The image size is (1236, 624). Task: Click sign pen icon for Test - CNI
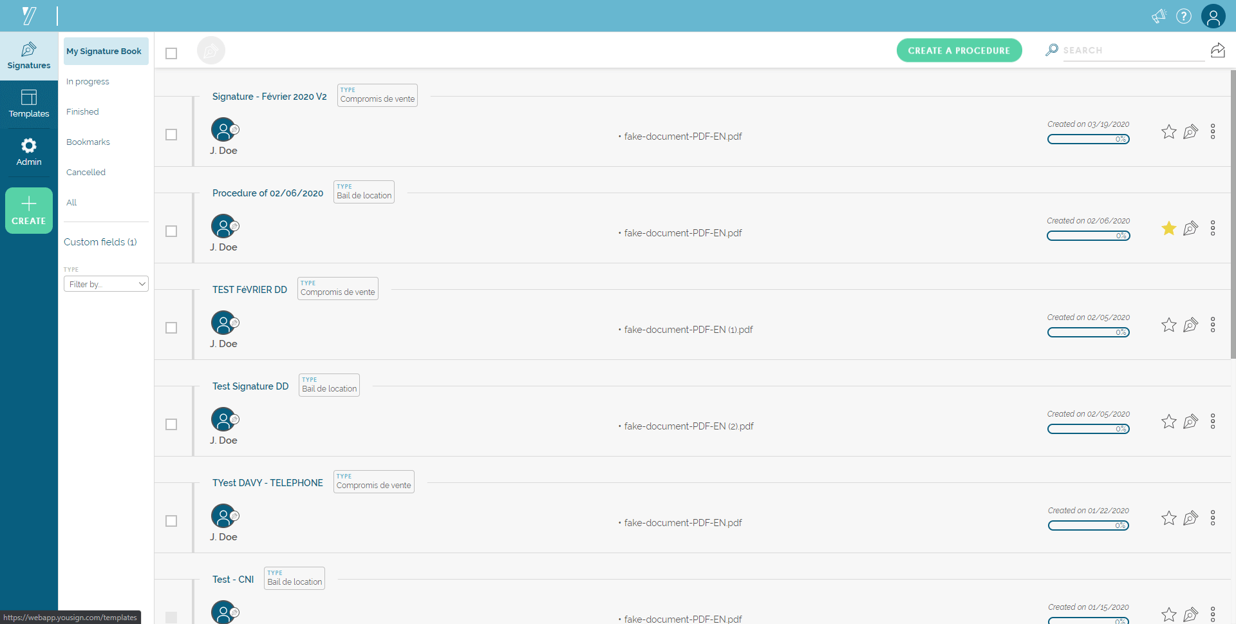click(x=1191, y=615)
